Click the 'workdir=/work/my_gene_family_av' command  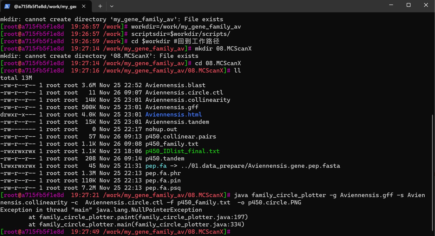(x=186, y=27)
